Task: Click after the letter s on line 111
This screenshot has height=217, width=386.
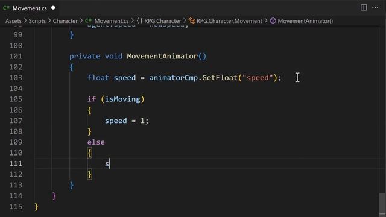Action: [x=110, y=164]
